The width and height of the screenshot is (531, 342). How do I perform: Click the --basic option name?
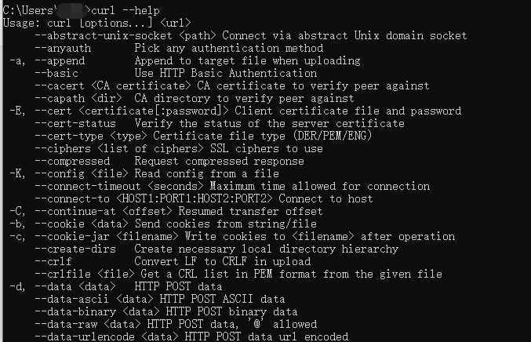click(56, 73)
